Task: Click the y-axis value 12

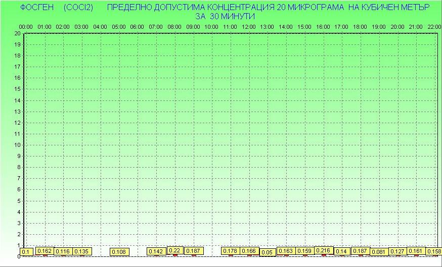Action: [17, 123]
